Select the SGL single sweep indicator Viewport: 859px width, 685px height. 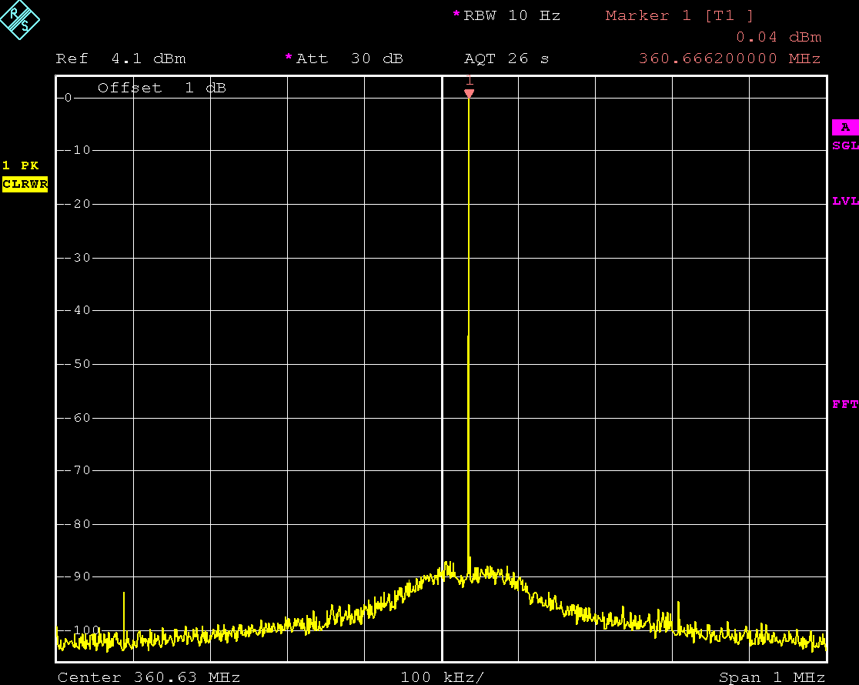844,145
